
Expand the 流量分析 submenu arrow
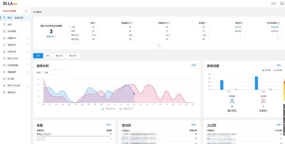(x=28, y=38)
